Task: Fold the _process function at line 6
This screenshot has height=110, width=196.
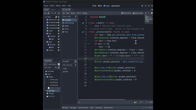Action: (x=89, y=32)
